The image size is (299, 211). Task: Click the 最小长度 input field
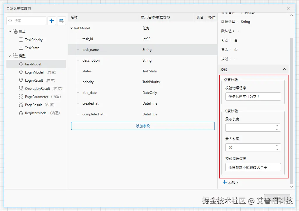pos(253,128)
